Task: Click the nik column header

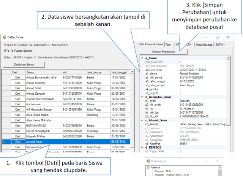Action: (74, 72)
